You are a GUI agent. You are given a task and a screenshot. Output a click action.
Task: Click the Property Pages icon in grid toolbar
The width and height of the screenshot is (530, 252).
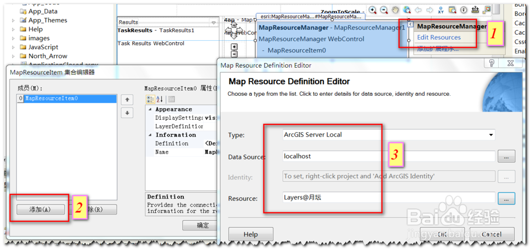pos(171,99)
